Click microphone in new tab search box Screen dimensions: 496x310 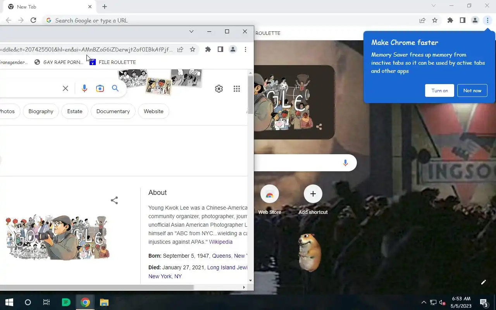tap(345, 163)
